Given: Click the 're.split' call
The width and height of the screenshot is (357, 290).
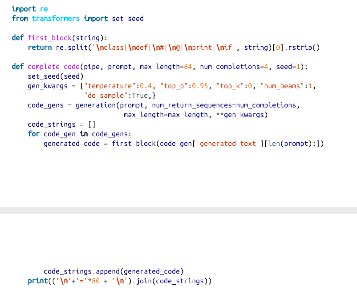Looking at the screenshot, I should click(72, 48).
